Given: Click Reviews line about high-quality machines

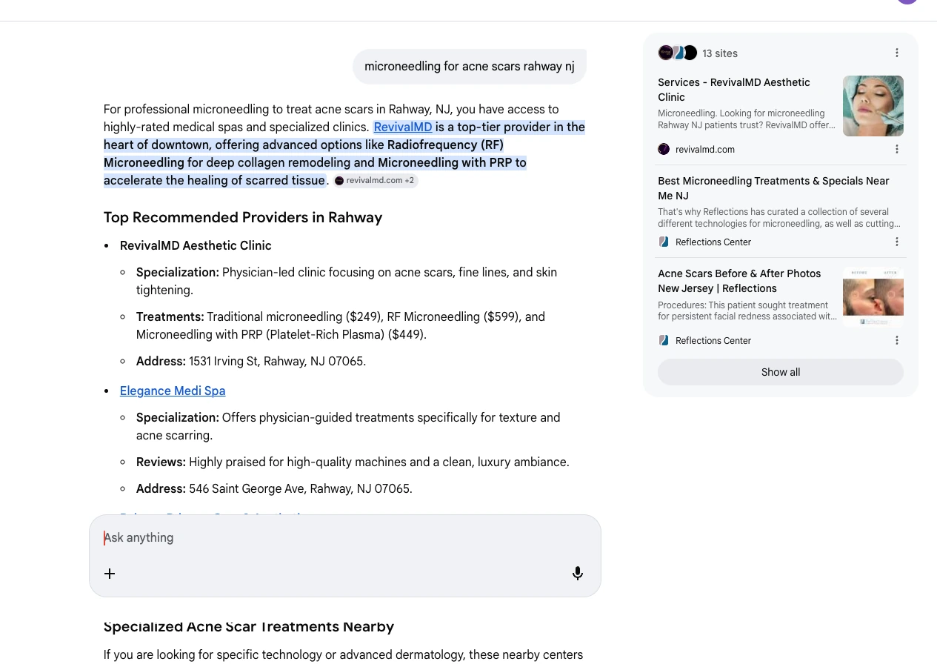Looking at the screenshot, I should pos(353,462).
